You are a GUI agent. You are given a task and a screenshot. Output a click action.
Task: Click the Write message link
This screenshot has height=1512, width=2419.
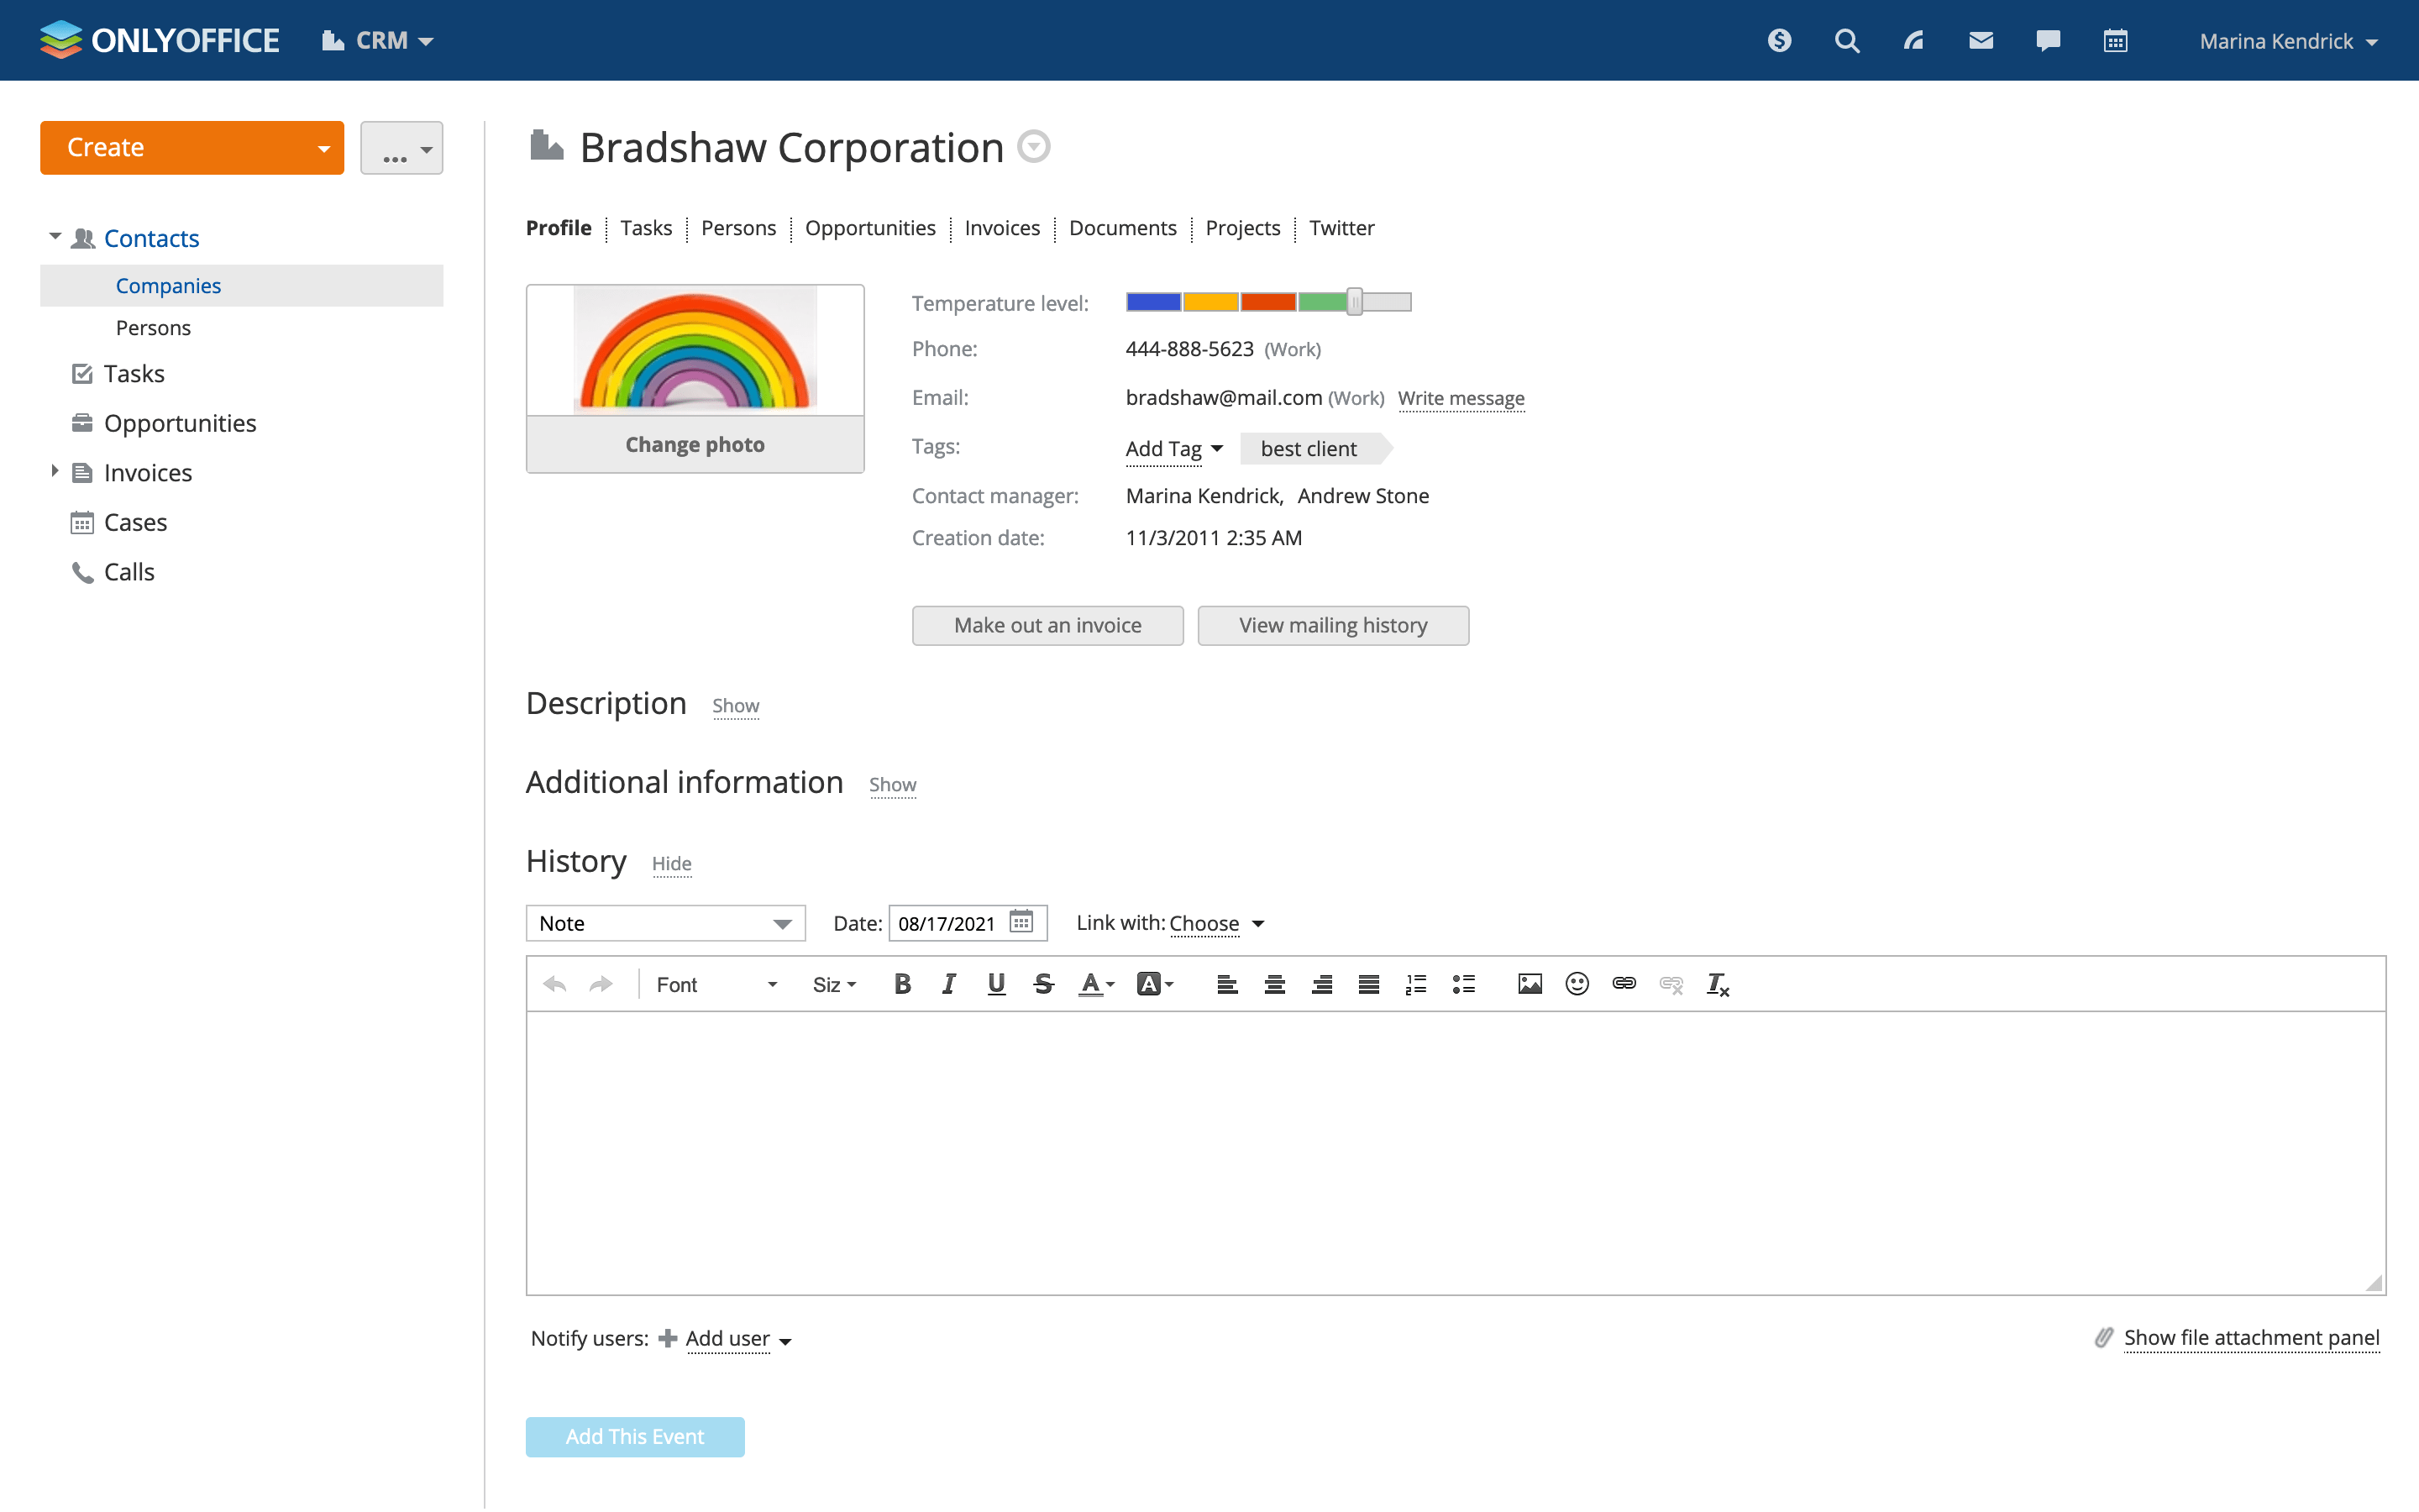pos(1460,398)
